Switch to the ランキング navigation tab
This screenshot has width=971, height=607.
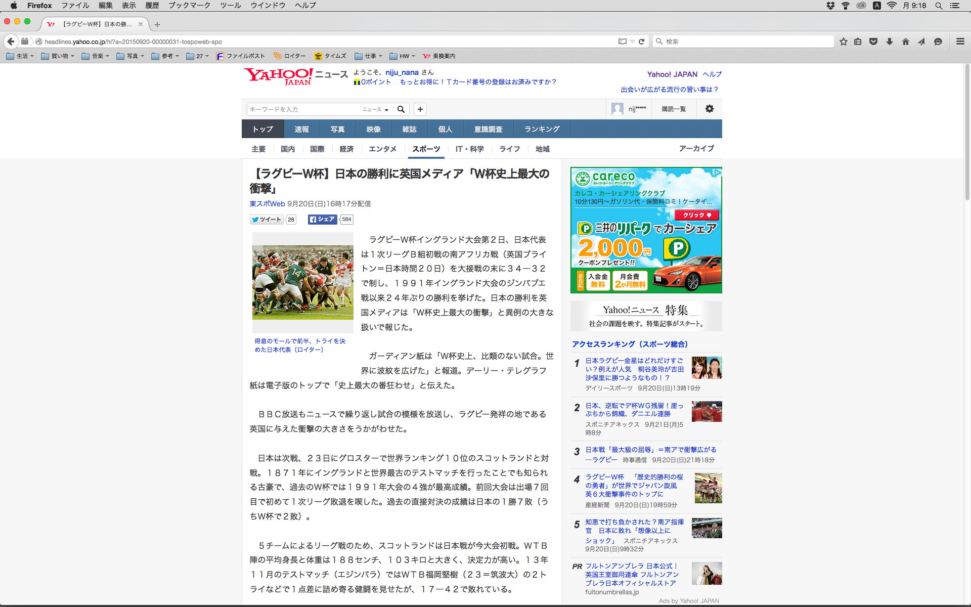tap(542, 129)
